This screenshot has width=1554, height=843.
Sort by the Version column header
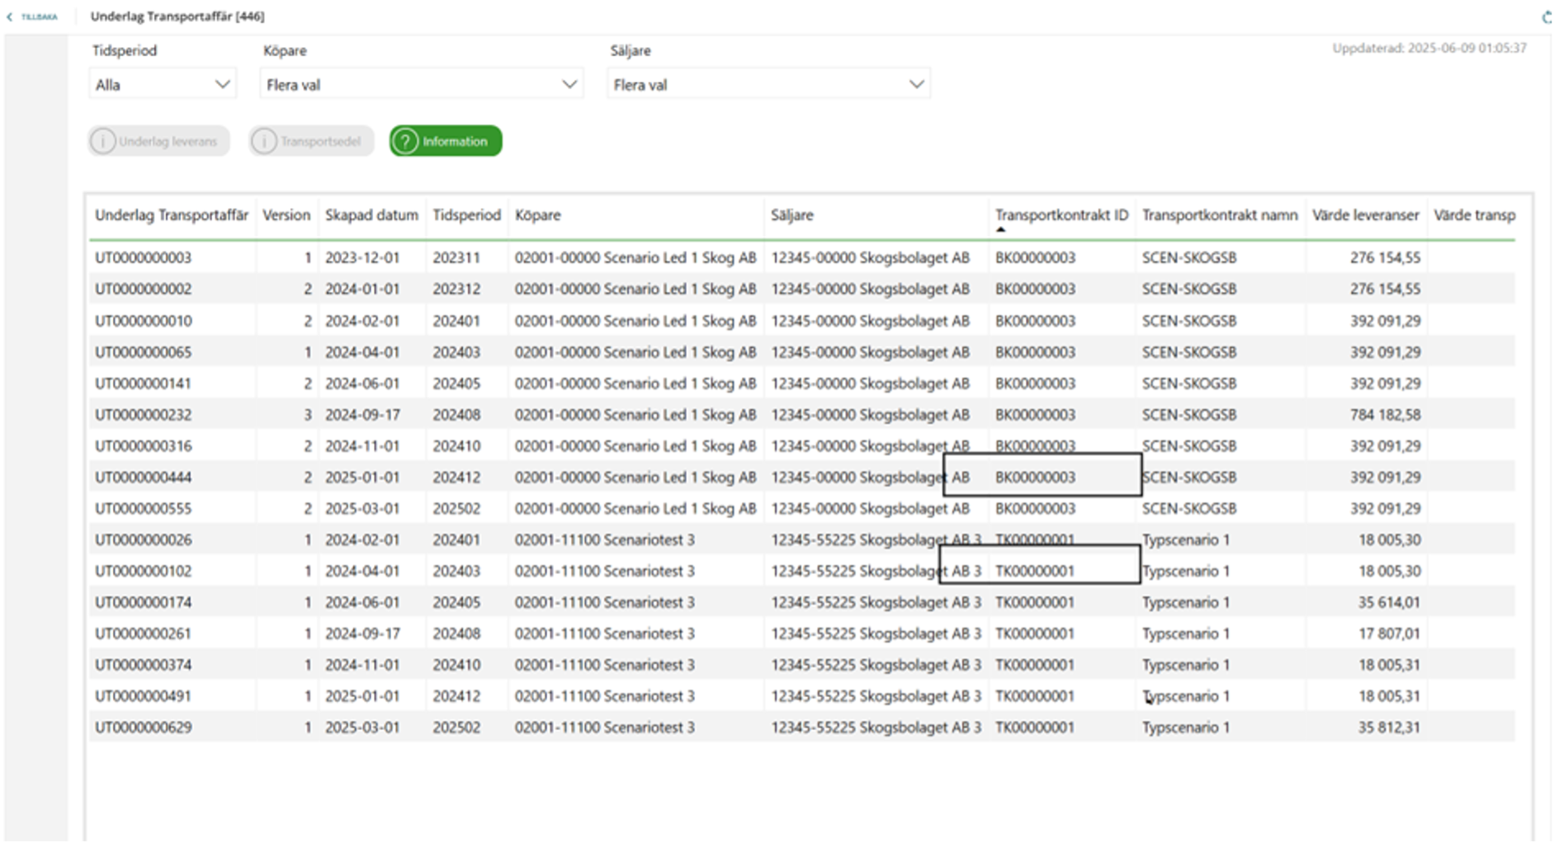(286, 215)
